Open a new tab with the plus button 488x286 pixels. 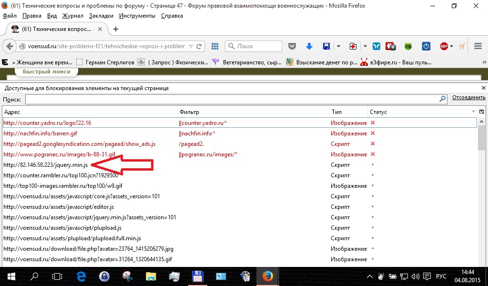115,29
